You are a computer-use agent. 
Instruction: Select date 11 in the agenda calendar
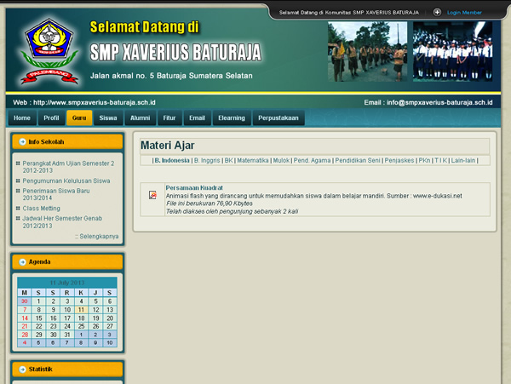tap(81, 309)
